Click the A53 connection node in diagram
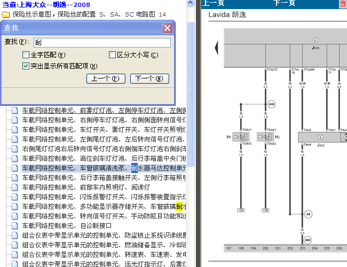This screenshot has height=267, width=347. 271,104
